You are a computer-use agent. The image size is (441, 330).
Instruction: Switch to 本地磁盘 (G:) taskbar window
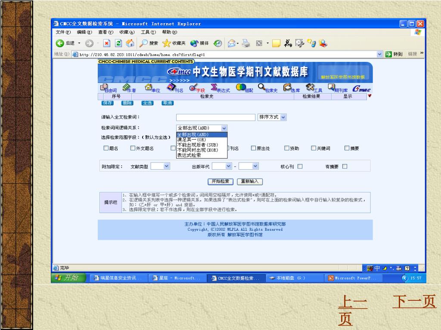tap(294, 278)
